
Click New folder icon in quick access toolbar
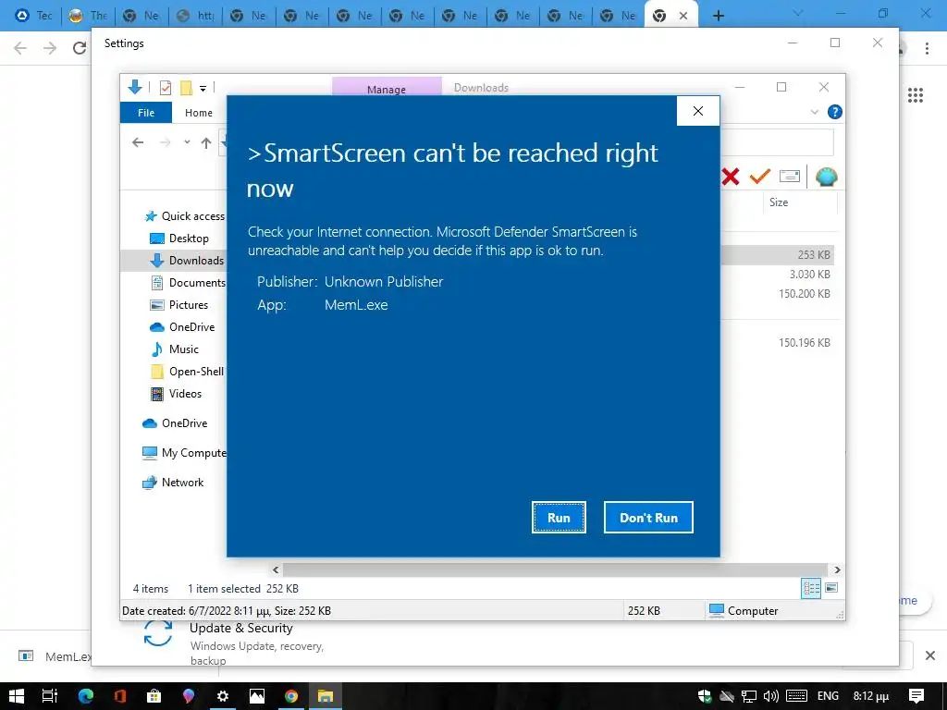pos(187,88)
